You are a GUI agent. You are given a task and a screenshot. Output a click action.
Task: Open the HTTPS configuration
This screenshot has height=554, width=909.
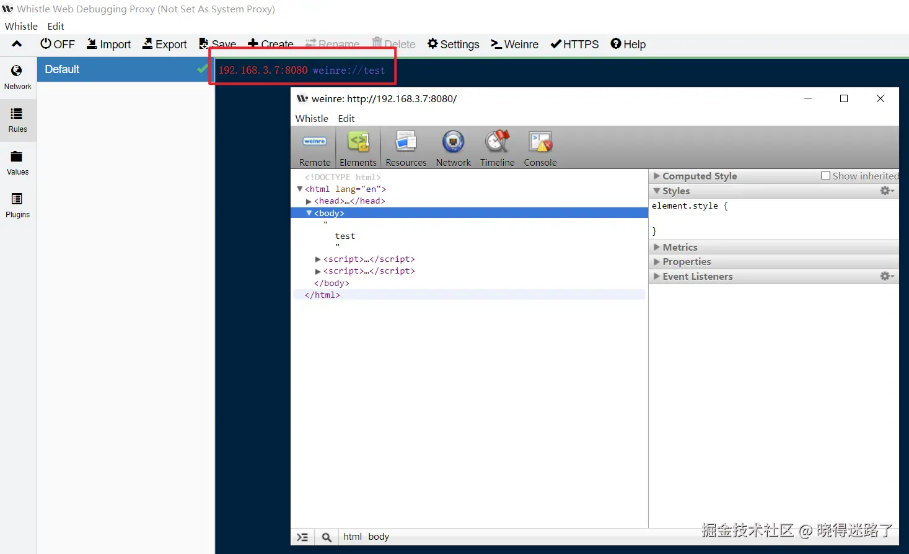575,44
